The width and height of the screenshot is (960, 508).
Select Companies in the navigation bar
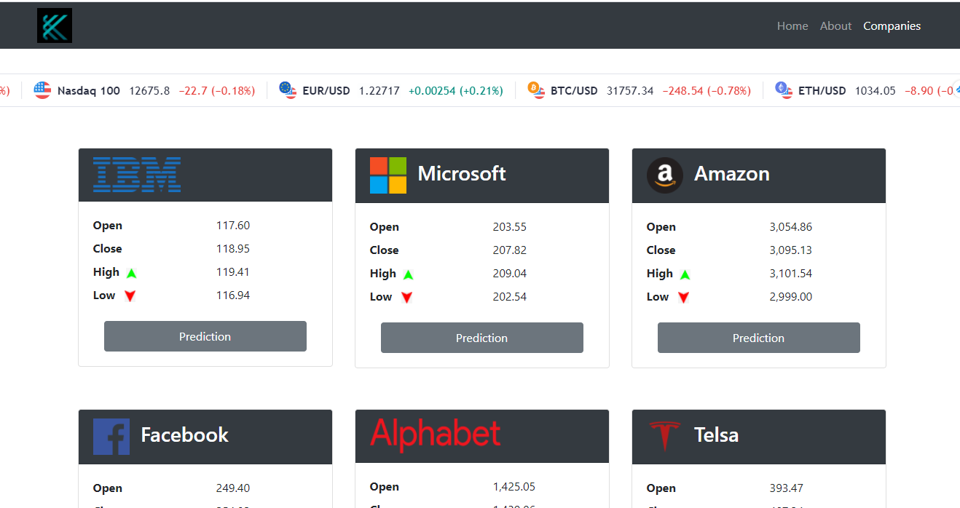892,26
